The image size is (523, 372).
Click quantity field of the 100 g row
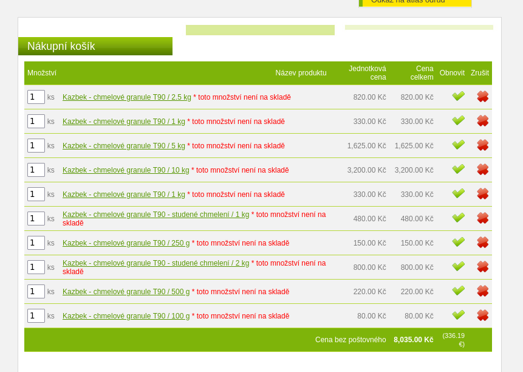tap(36, 315)
